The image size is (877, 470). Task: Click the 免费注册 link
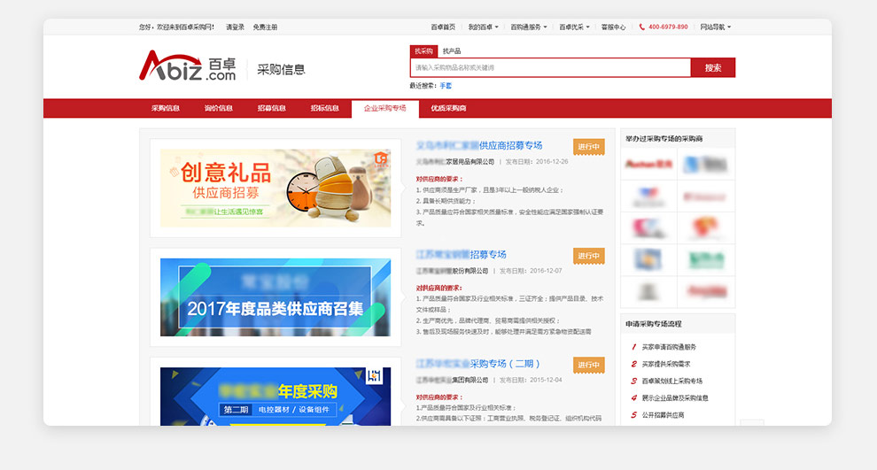265,27
